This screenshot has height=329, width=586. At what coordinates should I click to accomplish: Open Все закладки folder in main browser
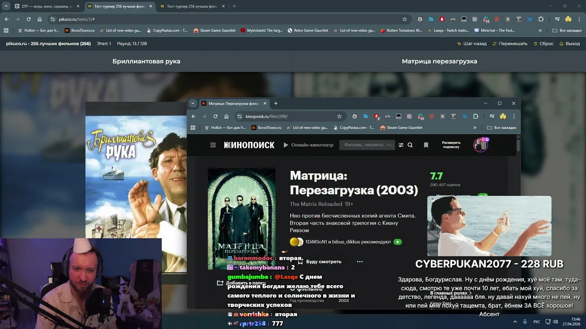click(567, 31)
